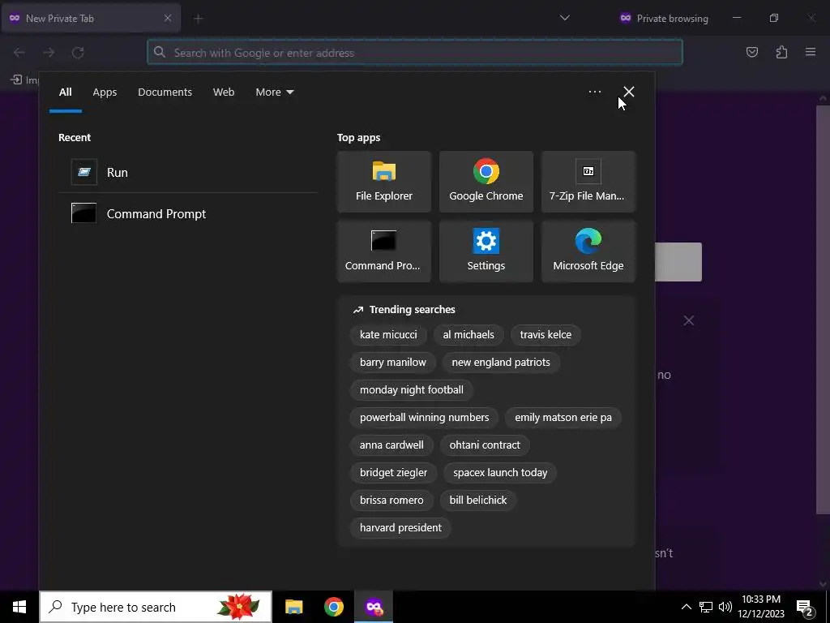Open Command Prompt tile in Top apps
The height and width of the screenshot is (623, 830).
tap(383, 251)
